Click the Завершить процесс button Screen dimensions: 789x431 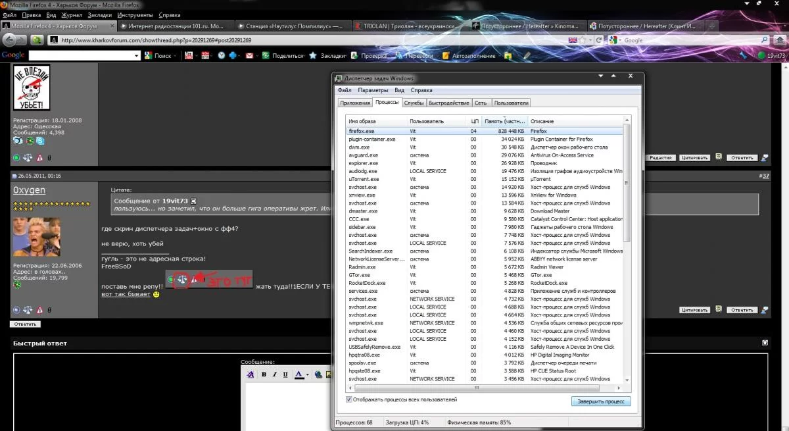click(601, 401)
